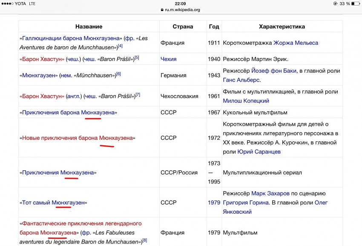Open the Юрий Саранцев link
362x246 pixels.
click(259, 152)
